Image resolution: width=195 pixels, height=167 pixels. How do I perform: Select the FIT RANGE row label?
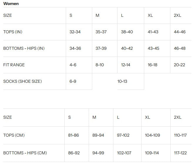pos(14,65)
